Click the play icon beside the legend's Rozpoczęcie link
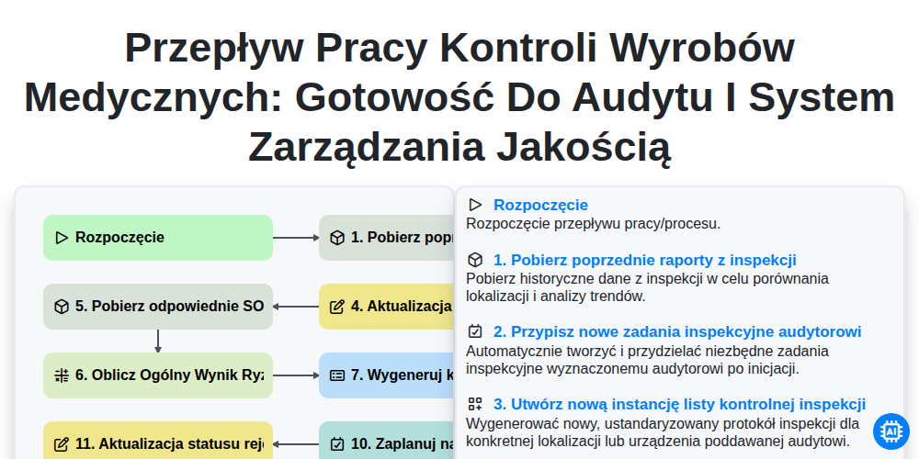Viewport: 919px width, 459px height. [475, 205]
